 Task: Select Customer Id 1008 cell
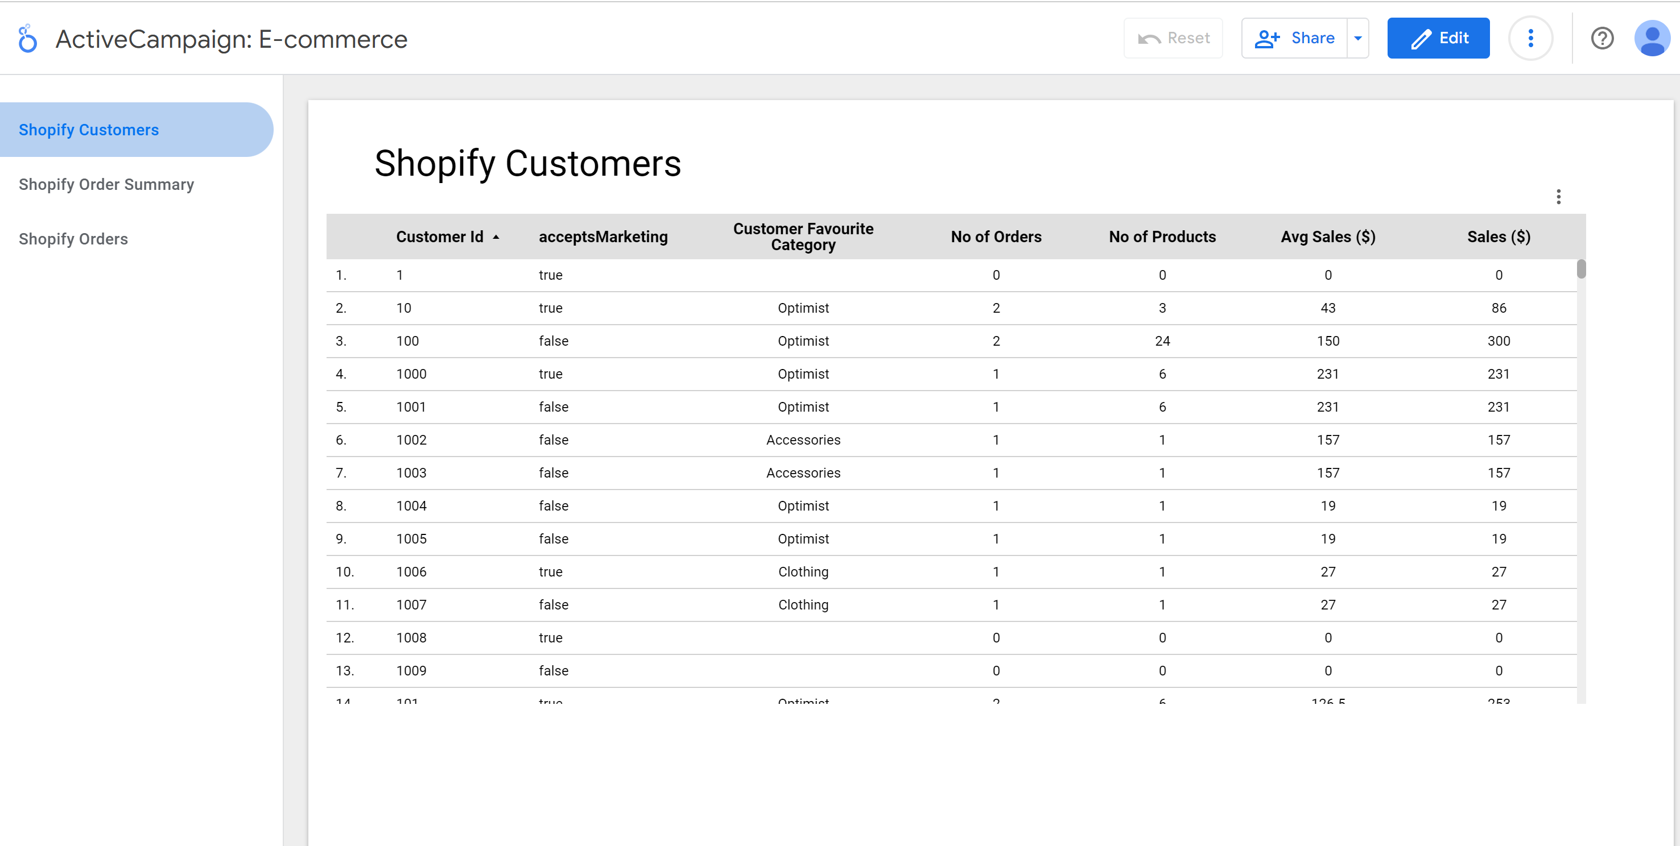coord(411,637)
